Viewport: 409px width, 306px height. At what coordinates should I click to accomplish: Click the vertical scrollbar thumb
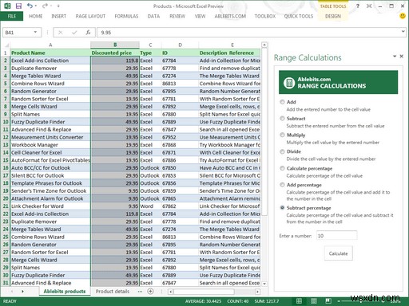tap(264, 131)
